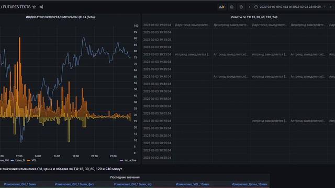
Task: Shift time range backward with left arrow
Action: [249, 7]
